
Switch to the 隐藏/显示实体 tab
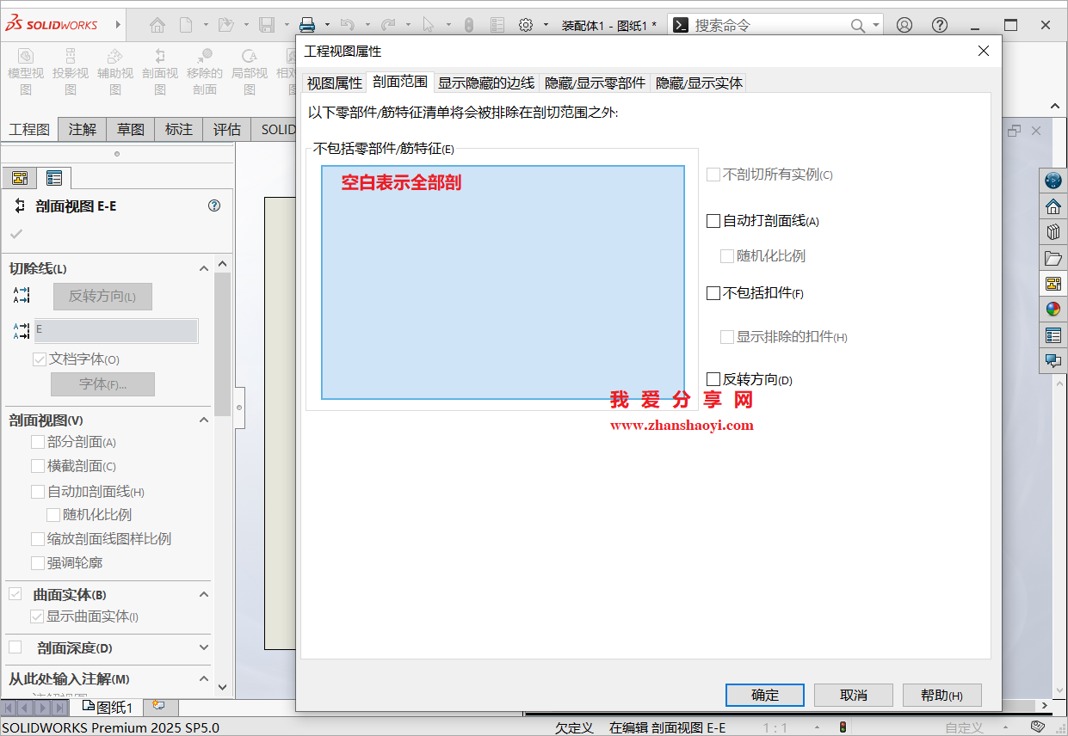[x=699, y=83]
